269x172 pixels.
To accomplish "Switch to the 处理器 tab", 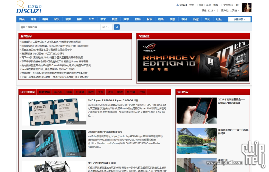I will pos(80,92).
